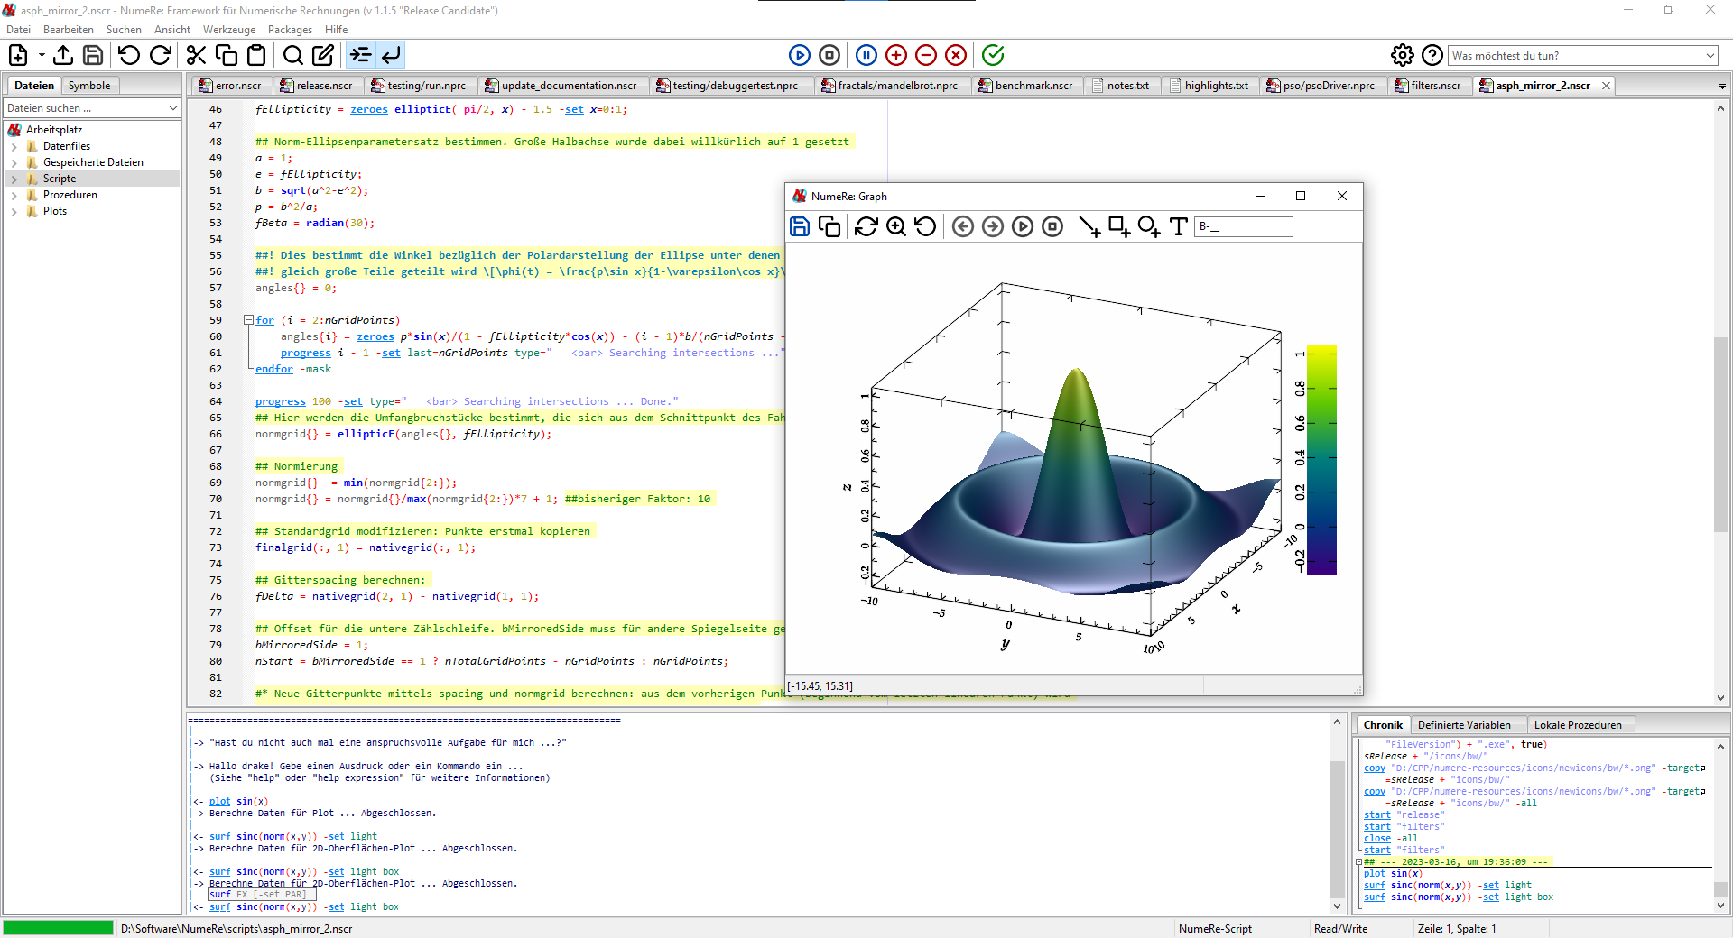Save the graph in the NumeRe Graph window
This screenshot has height=938, width=1733.
point(800,227)
